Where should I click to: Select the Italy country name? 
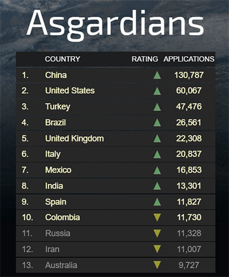coord(53,154)
